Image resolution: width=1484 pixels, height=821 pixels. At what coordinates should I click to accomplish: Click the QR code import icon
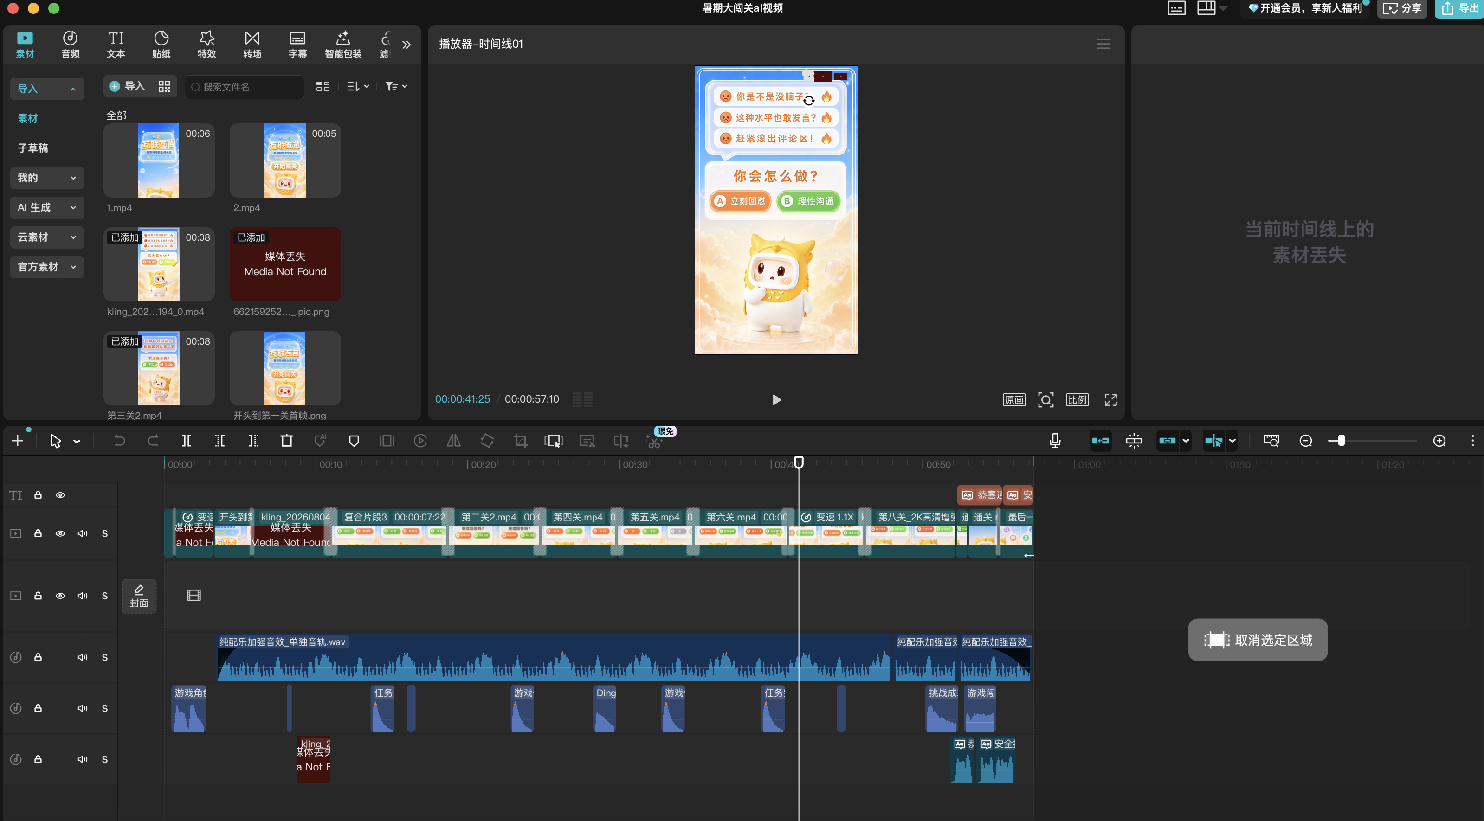click(164, 86)
